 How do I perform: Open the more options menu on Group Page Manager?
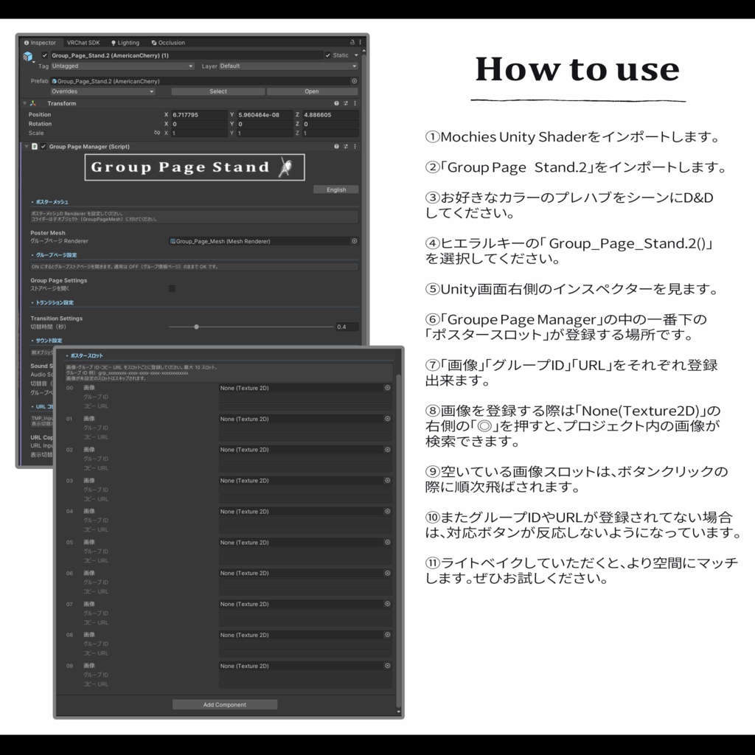355,146
